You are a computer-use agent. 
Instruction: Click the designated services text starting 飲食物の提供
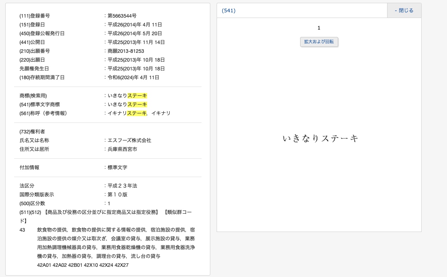116,243
